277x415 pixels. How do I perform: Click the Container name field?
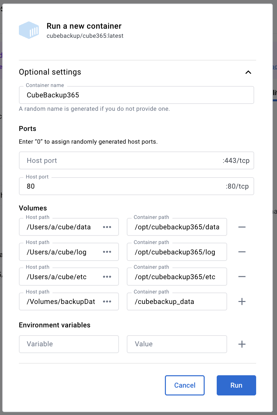pos(136,95)
